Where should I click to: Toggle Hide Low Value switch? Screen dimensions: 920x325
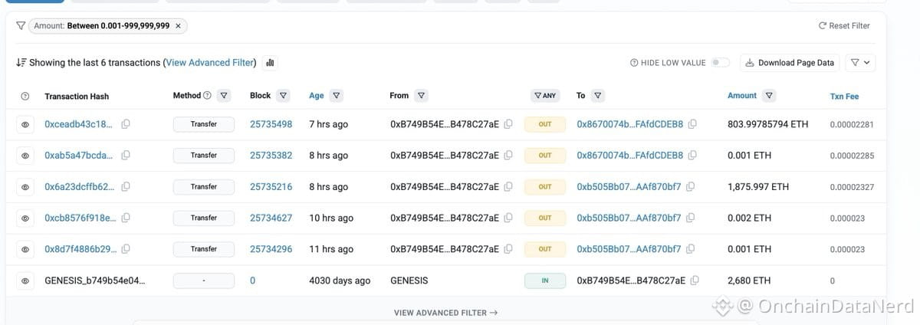[x=720, y=63]
